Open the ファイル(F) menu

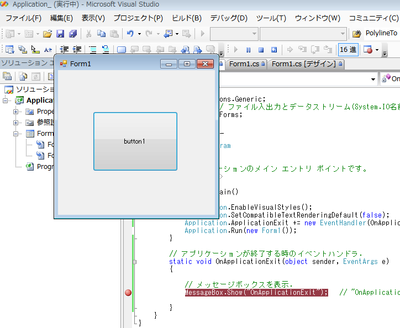point(23,18)
